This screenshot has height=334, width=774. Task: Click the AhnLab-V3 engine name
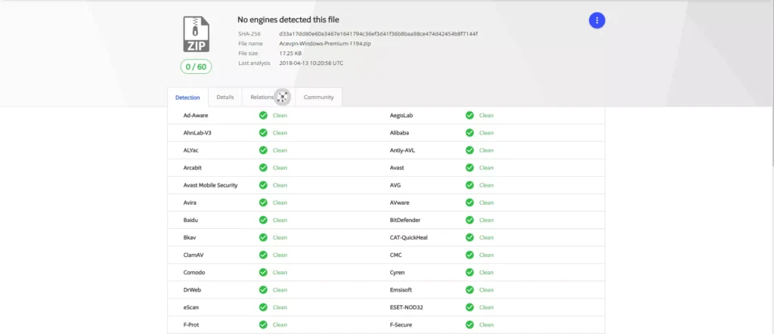pos(197,133)
